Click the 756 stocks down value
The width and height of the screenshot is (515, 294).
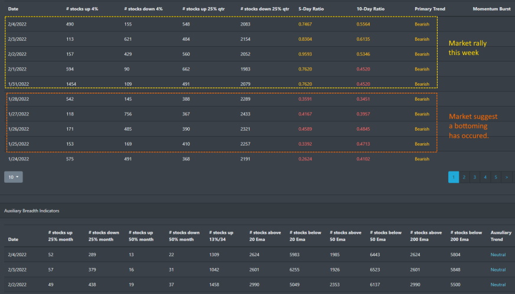(x=128, y=114)
